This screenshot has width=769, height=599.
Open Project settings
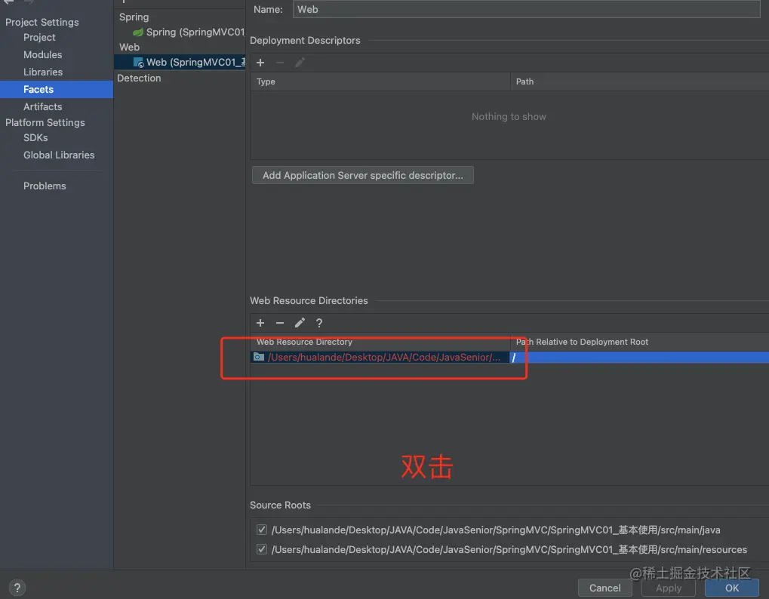tap(39, 38)
